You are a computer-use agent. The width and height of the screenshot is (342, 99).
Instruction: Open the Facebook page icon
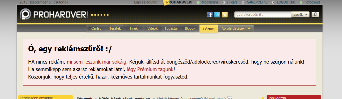click(210, 15)
